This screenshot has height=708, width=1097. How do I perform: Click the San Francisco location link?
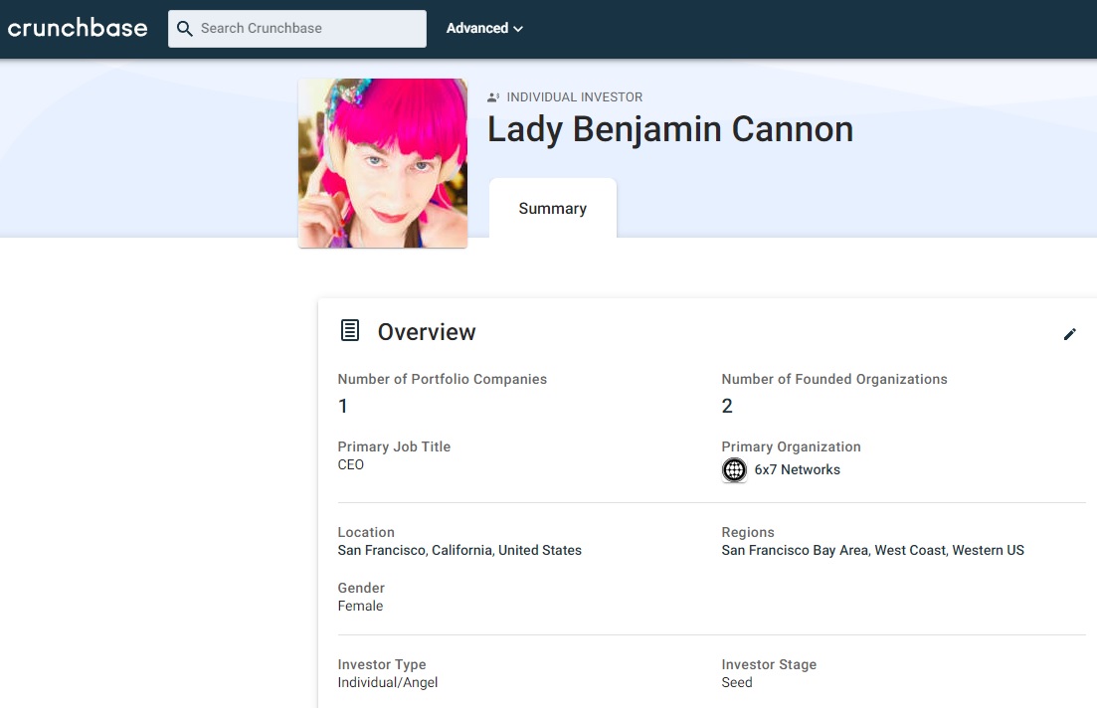click(459, 550)
